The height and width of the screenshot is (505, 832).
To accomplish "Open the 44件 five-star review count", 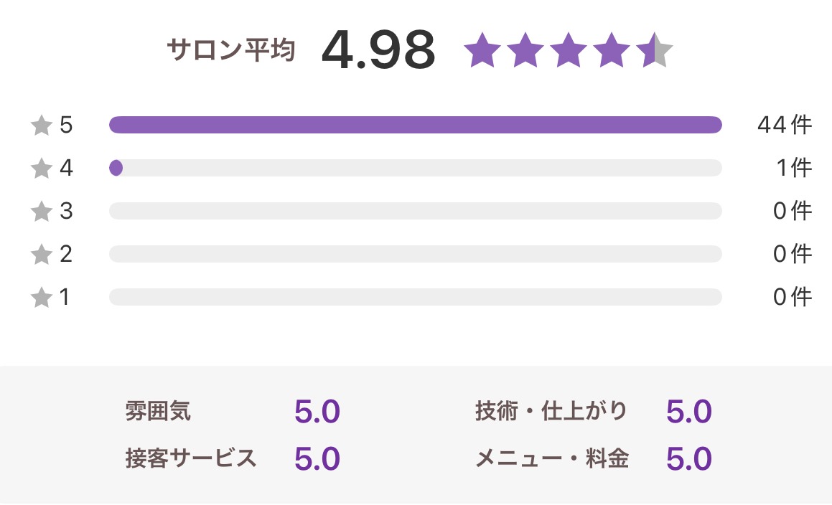I will click(x=784, y=125).
